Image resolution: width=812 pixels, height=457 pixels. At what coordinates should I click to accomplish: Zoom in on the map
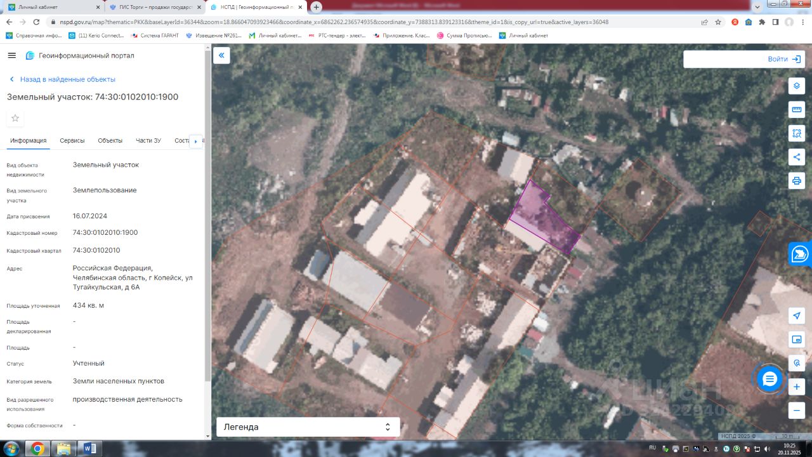[797, 387]
